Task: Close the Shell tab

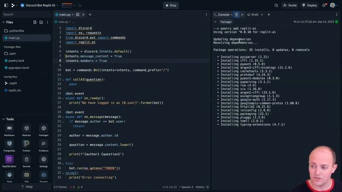Action: point(262,14)
